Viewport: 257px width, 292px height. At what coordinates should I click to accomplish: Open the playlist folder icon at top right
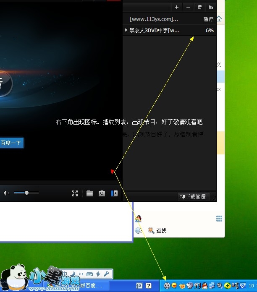(x=211, y=7)
